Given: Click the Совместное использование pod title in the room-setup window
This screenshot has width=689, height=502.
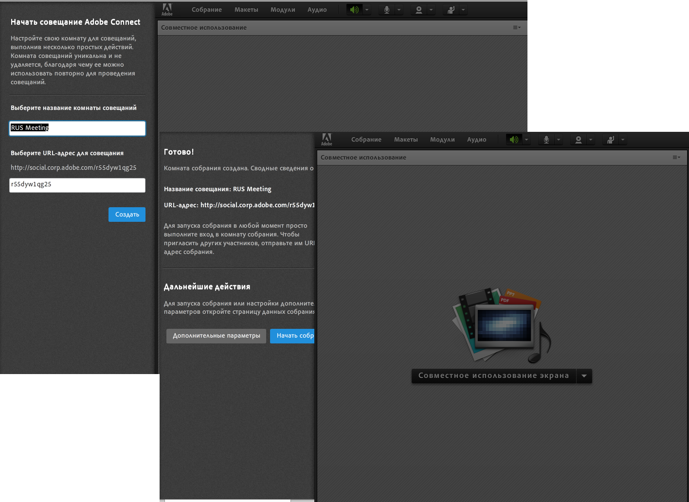Looking at the screenshot, I should [204, 28].
